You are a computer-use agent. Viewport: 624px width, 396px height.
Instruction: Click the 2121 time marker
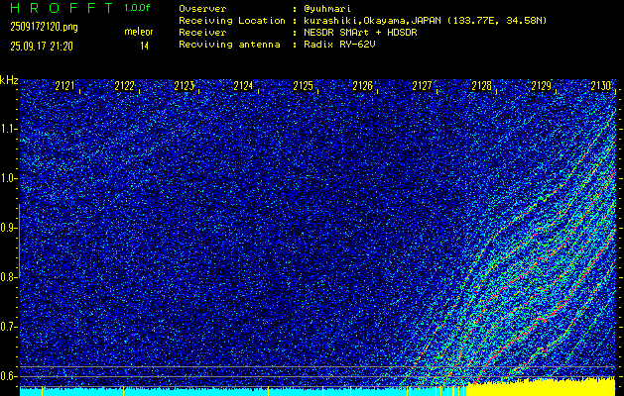[64, 86]
